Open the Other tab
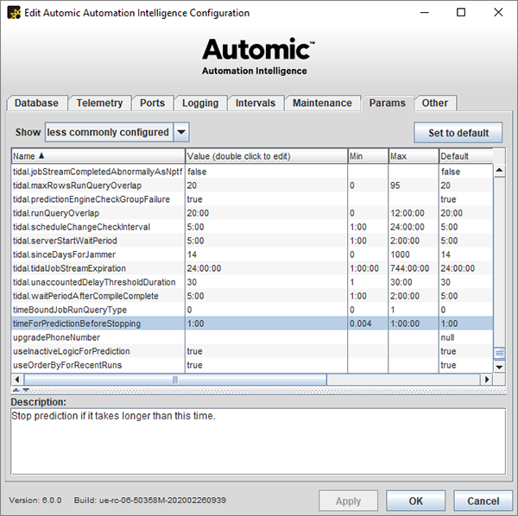 (x=435, y=103)
